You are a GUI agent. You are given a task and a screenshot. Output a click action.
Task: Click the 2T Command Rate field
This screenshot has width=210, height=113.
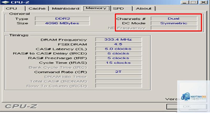[118, 72]
